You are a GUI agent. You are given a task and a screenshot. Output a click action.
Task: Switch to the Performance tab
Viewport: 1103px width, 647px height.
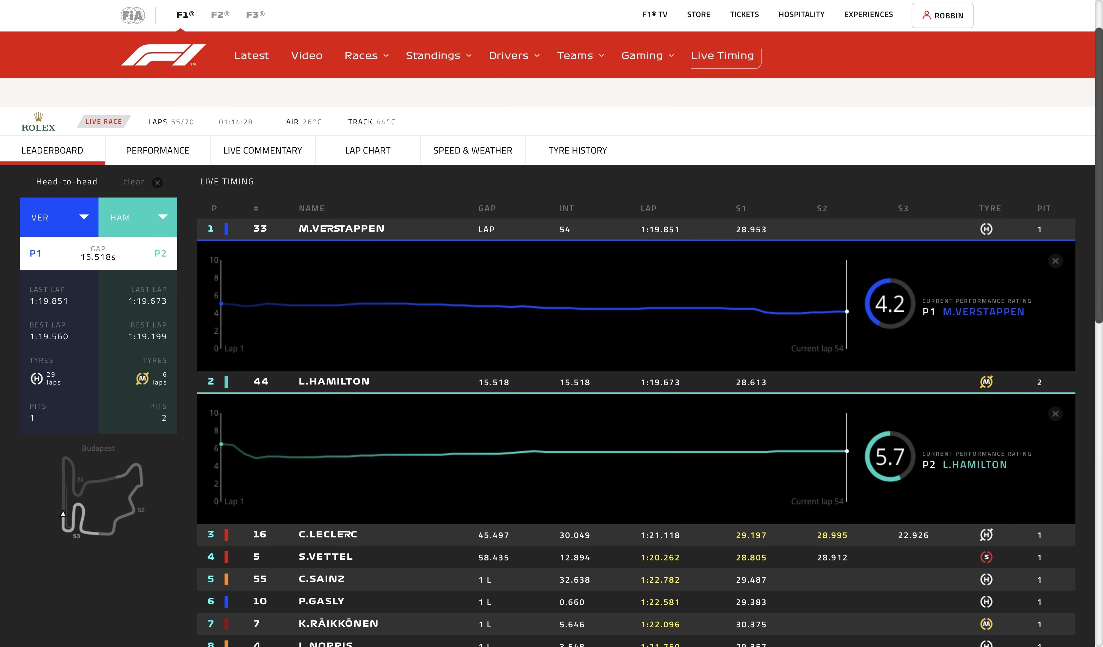pyautogui.click(x=158, y=151)
